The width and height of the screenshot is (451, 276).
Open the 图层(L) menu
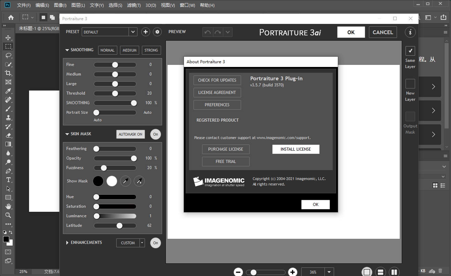(x=78, y=5)
